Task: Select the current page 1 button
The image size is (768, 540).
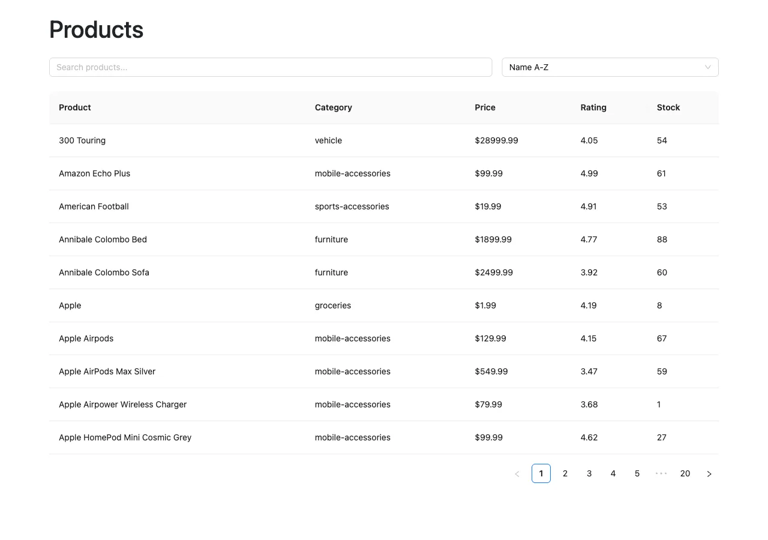Action: click(541, 473)
